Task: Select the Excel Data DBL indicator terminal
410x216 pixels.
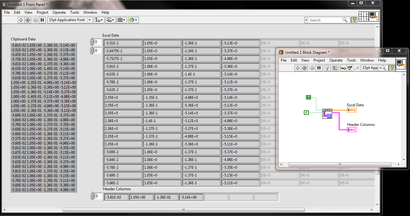Action: (352, 110)
